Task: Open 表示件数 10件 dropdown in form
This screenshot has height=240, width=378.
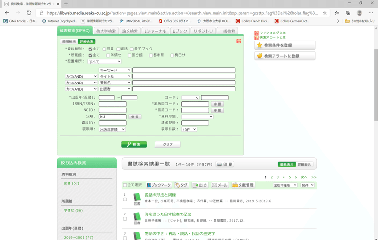Action: coord(189,129)
